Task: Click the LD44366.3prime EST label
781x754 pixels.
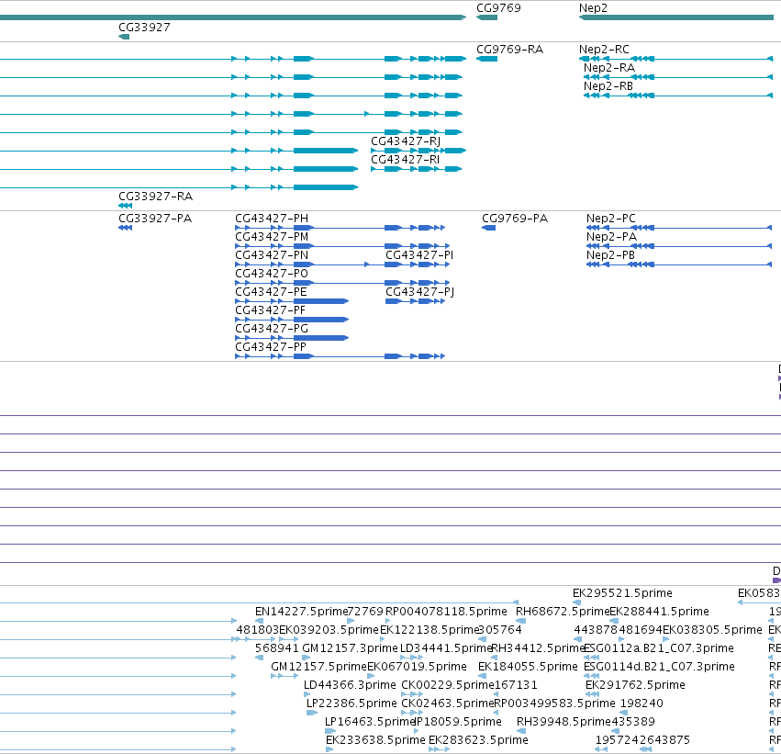Action: click(350, 685)
